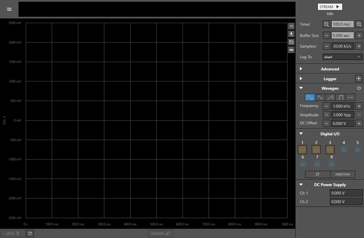This screenshot has width=364, height=238.
Task: Open the Log To dropdown
Action: pyautogui.click(x=343, y=57)
